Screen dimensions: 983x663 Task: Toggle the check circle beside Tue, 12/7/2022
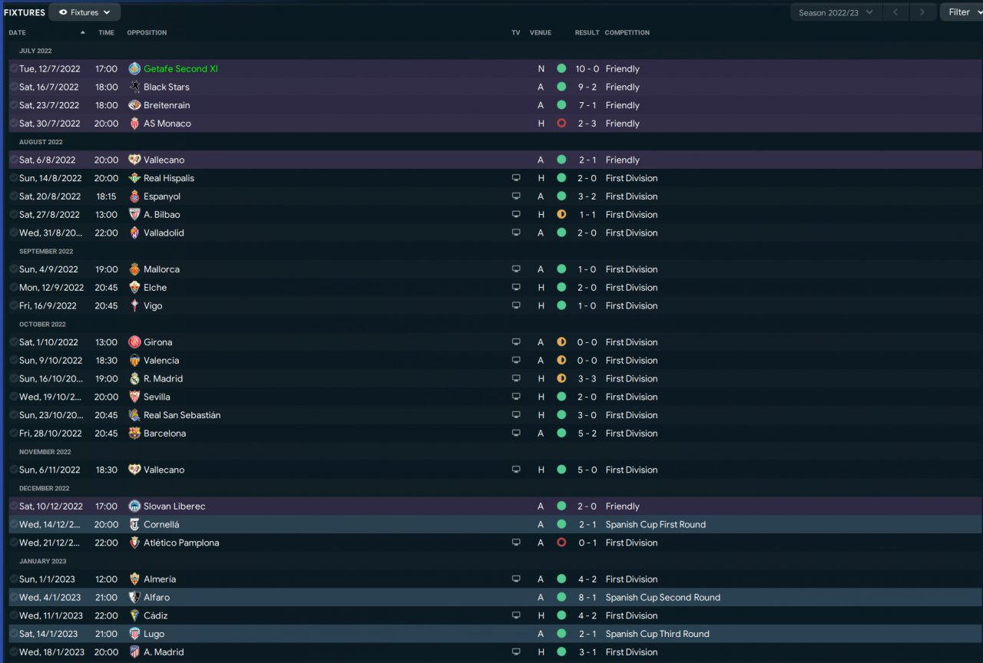point(14,68)
